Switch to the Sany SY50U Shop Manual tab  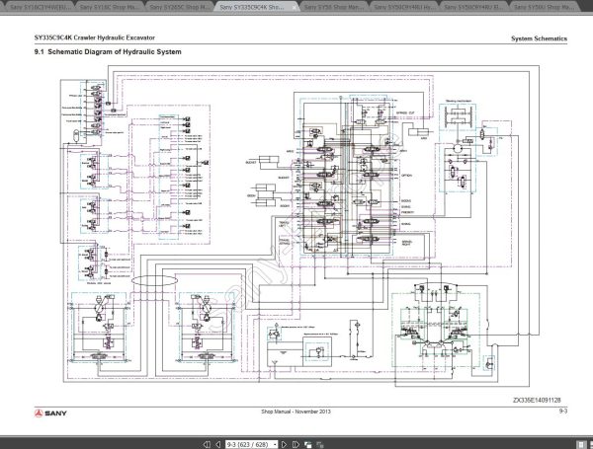(544, 7)
